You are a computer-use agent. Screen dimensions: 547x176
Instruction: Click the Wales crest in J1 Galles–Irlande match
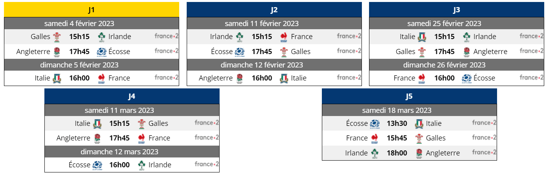tap(57, 37)
